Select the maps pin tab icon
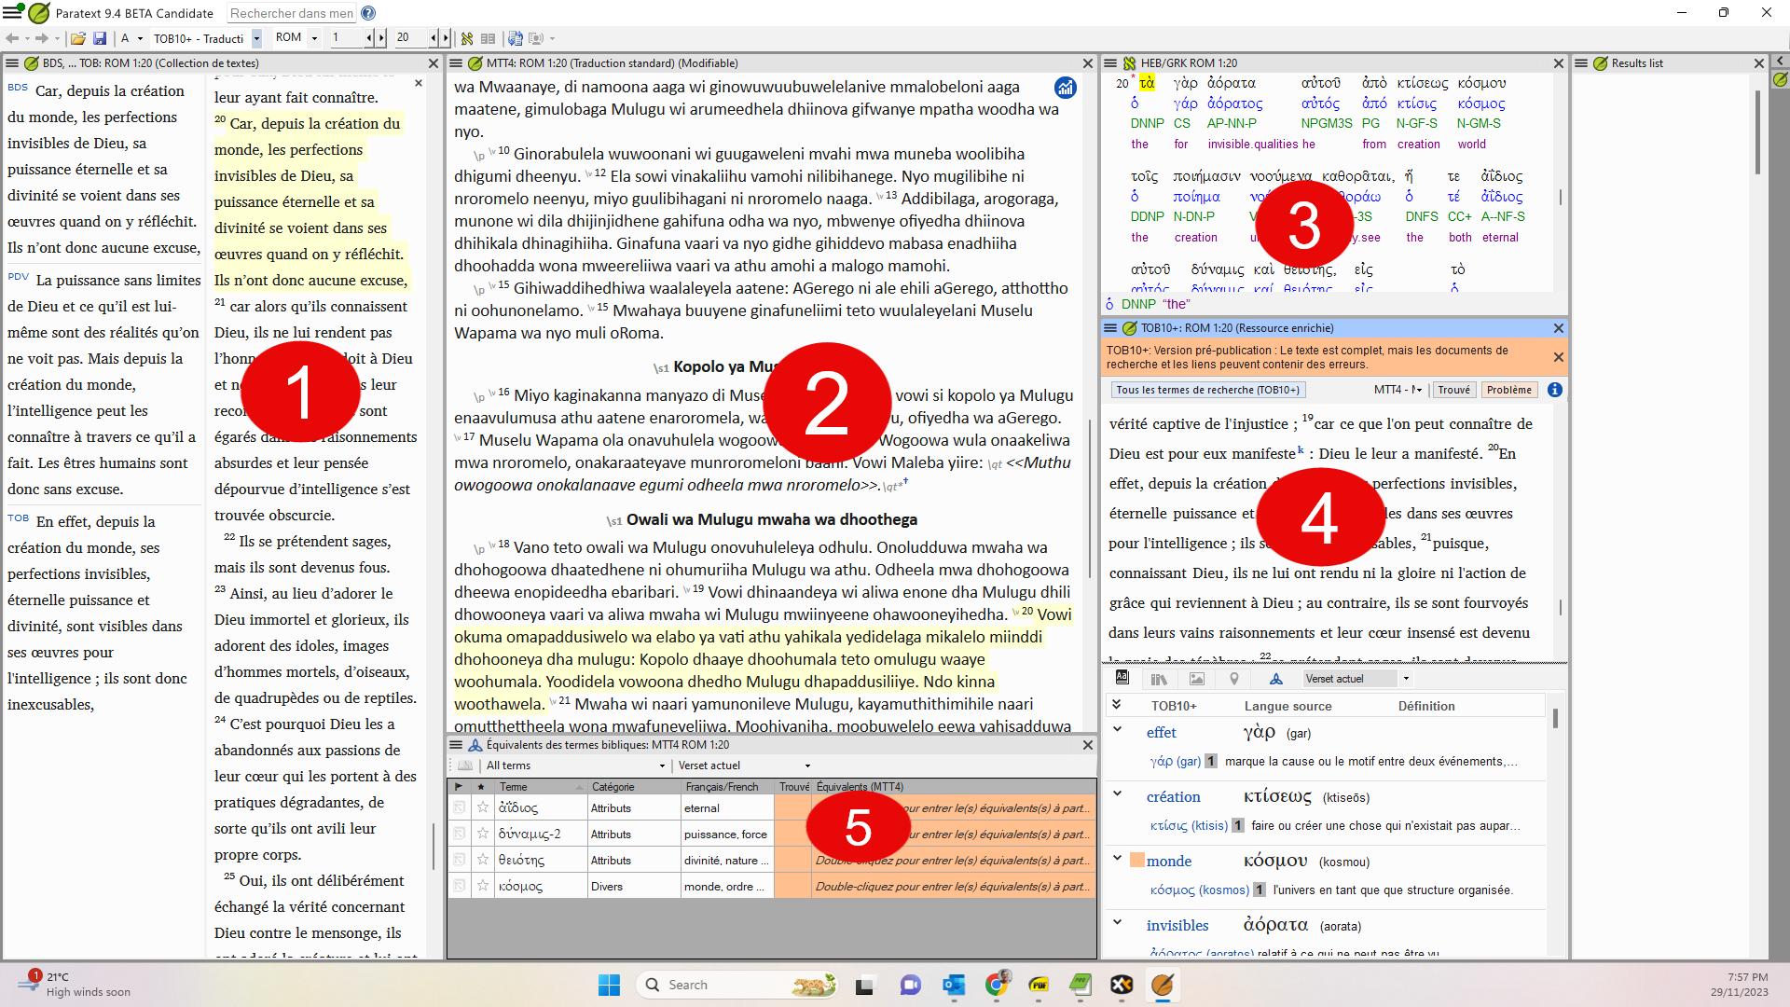The width and height of the screenshot is (1790, 1007). (1234, 679)
